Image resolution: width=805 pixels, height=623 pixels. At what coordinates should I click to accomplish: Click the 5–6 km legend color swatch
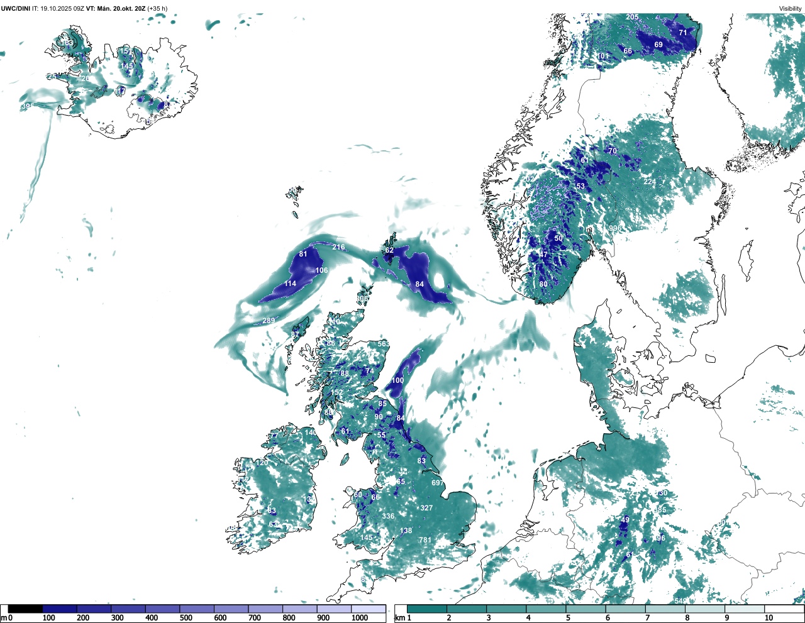point(586,609)
